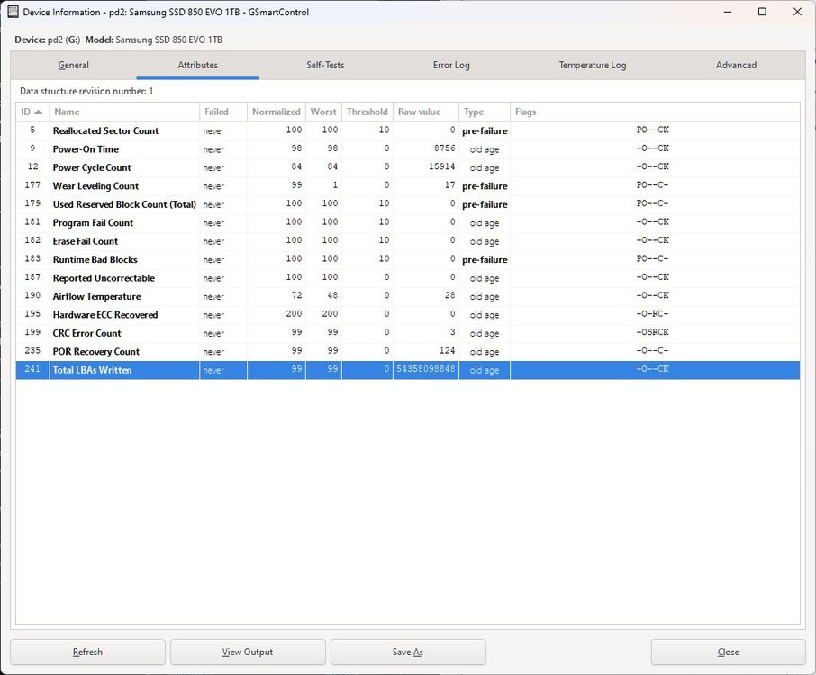Click the raw value 124 of POR Recovery

[x=447, y=350]
